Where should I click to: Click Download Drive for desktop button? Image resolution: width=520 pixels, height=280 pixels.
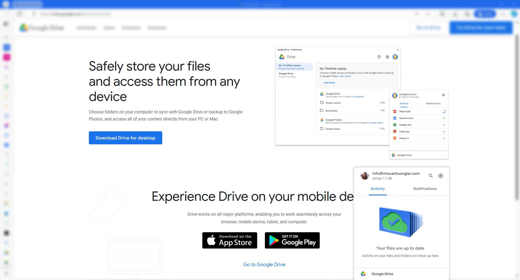pyautogui.click(x=125, y=138)
